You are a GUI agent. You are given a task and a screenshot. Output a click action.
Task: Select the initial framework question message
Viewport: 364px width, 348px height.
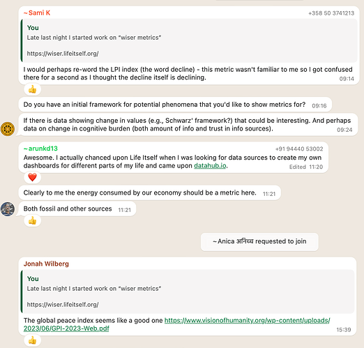(175, 105)
